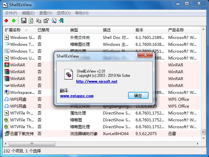
Task: Click the 外壳文件夹 type in Windows Si... row
Action: 80,38
